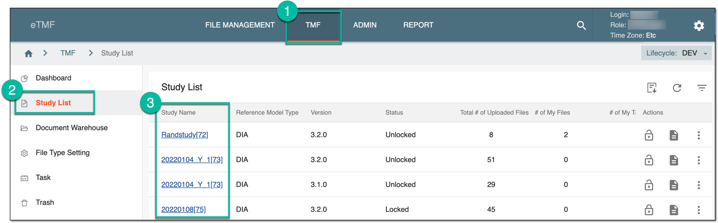The image size is (718, 223).
Task: Click document icon in row with 51 files
Action: pyautogui.click(x=673, y=160)
